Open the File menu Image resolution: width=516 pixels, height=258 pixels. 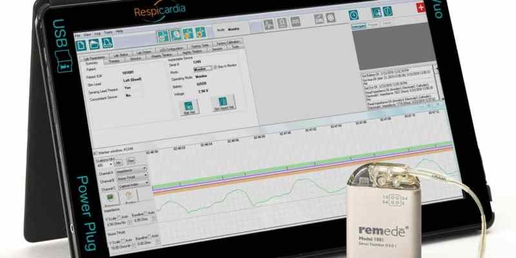(77, 35)
